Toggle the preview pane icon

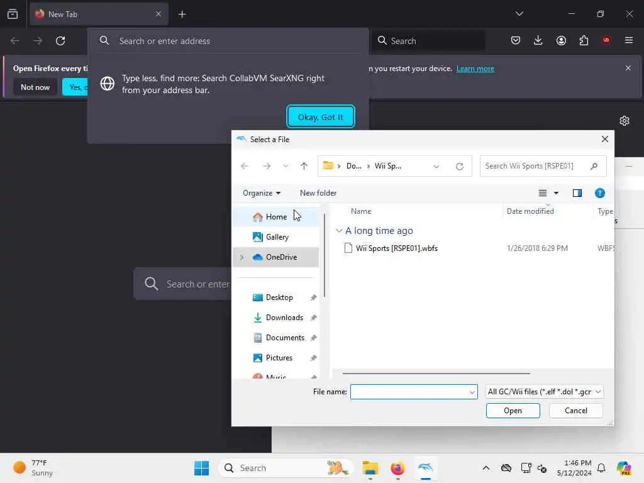577,193
